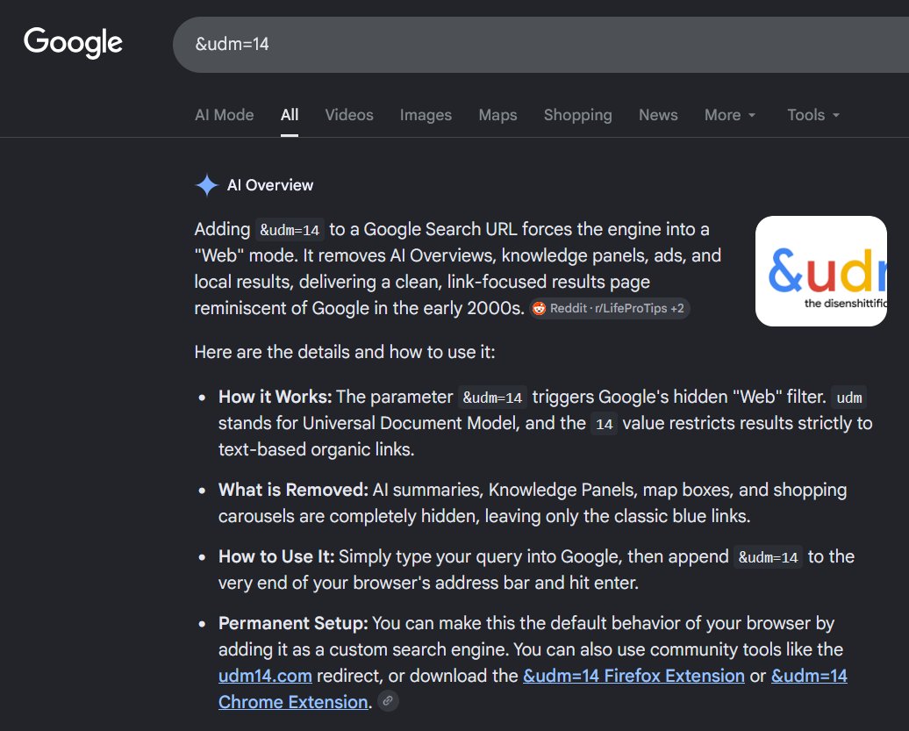909x731 pixels.
Task: Click the AI Overview sparkle icon
Action: [206, 185]
